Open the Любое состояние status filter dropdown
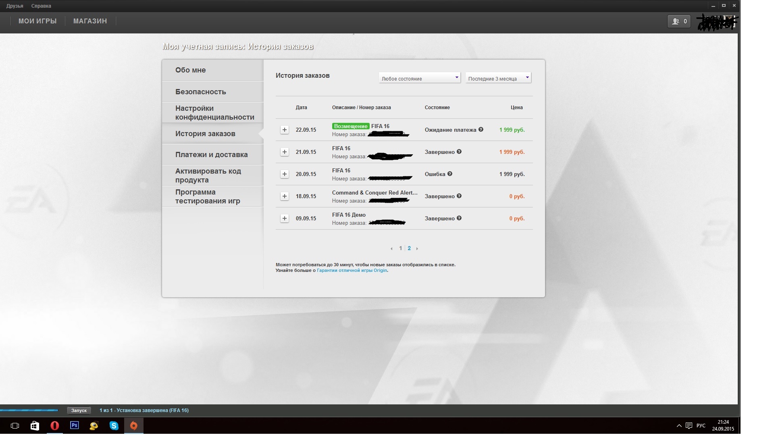Viewport: 774px width, 435px height. click(x=419, y=78)
